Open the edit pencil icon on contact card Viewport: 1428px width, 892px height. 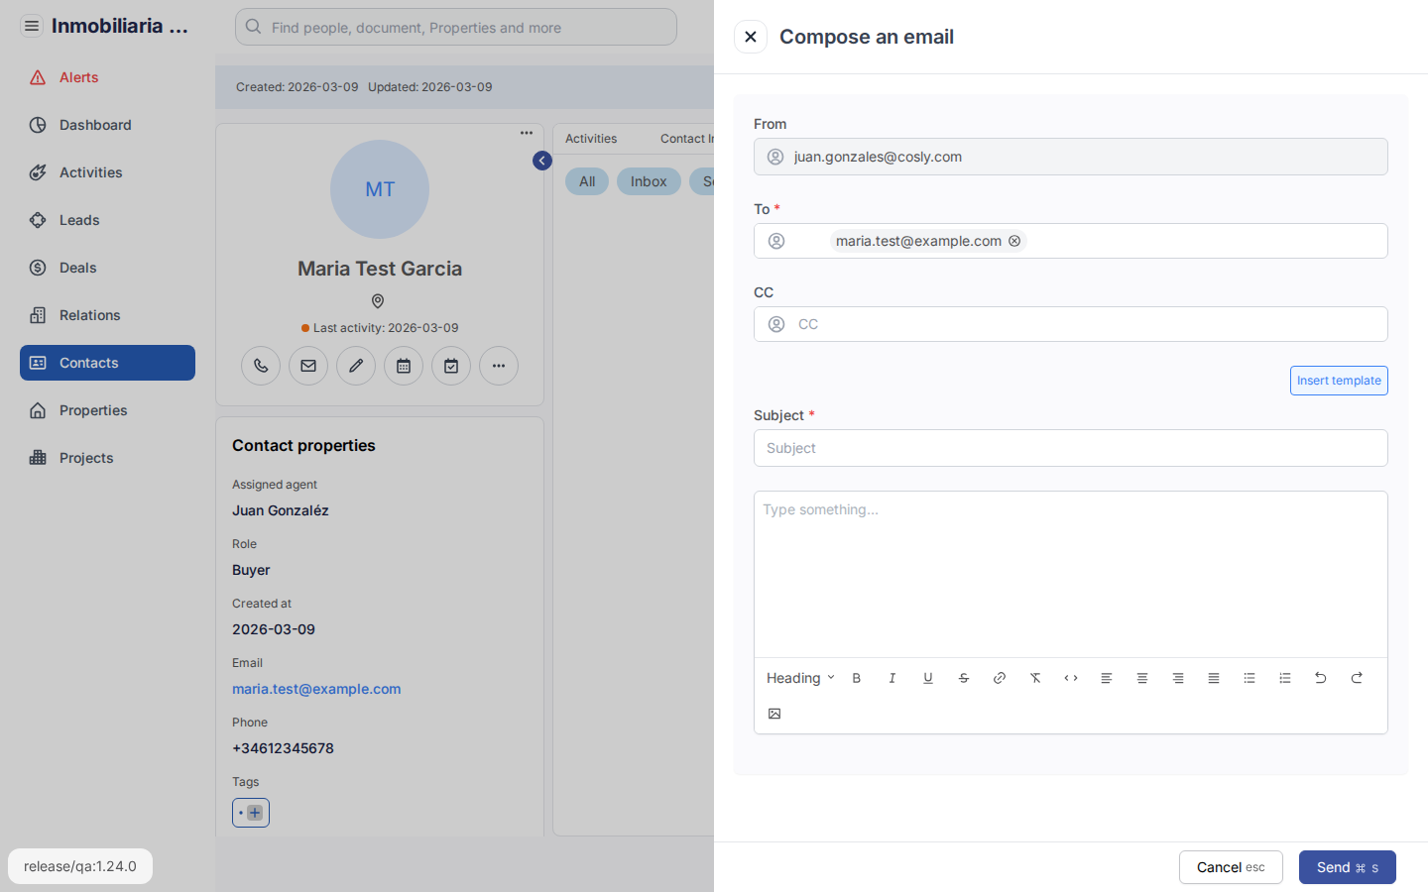click(x=356, y=366)
